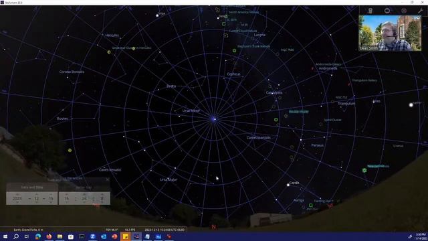Click the FOV readout in the status bar
Screen dimensions: 428x241
(112, 230)
